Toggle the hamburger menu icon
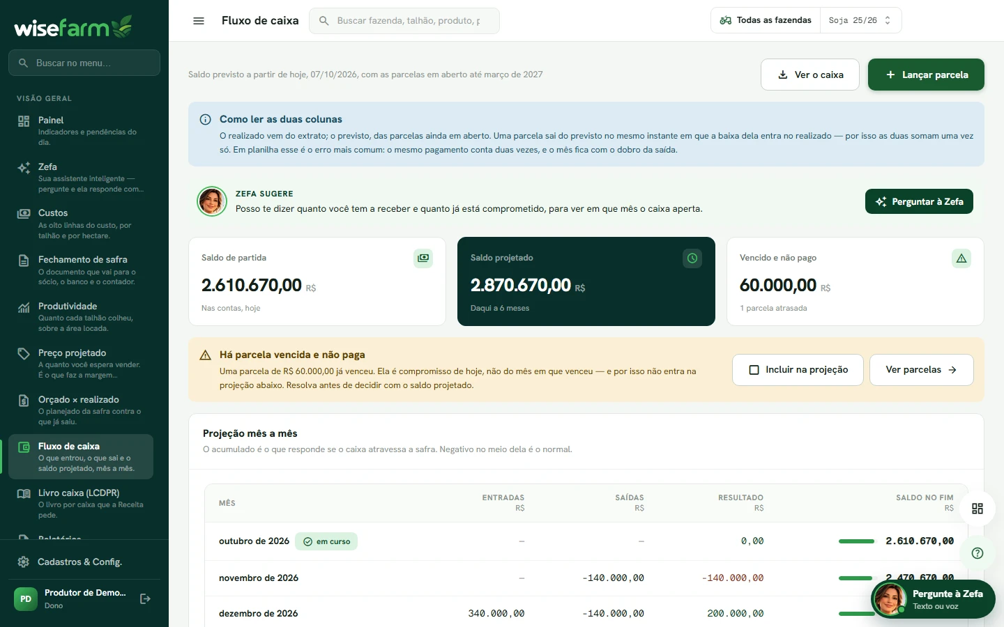The height and width of the screenshot is (627, 1004). point(199,21)
